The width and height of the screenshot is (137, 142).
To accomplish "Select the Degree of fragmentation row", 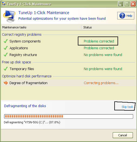I will [69, 83].
